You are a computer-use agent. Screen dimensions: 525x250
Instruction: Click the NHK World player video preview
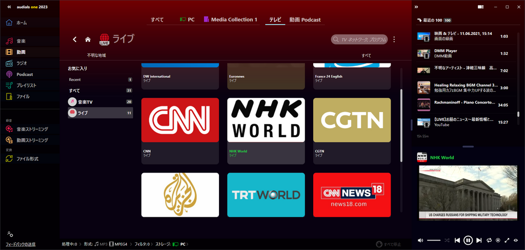468,193
